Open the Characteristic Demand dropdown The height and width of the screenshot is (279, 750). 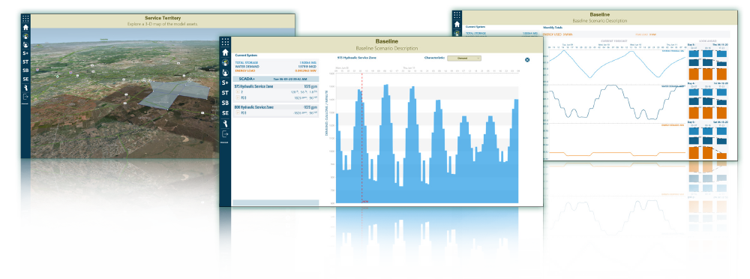pyautogui.click(x=464, y=58)
